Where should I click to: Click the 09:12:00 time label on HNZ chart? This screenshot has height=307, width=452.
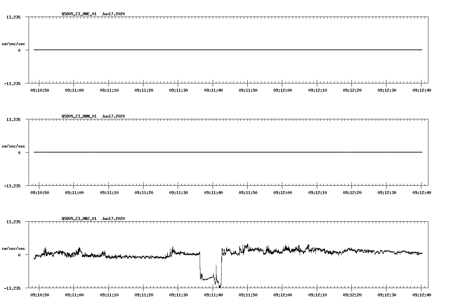(283, 295)
